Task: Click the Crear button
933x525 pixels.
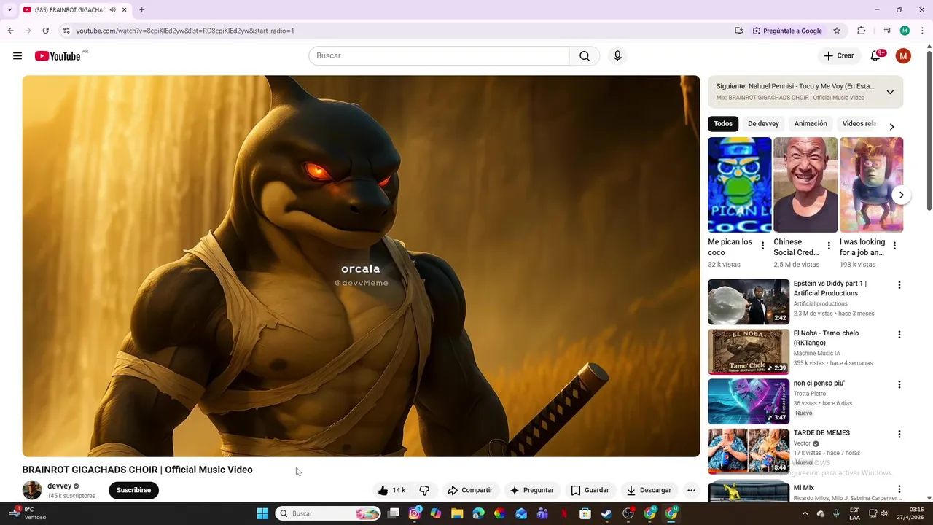Action: pos(839,56)
